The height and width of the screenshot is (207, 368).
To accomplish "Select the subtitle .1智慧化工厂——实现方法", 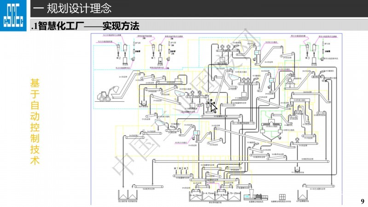I will pyautogui.click(x=85, y=26).
